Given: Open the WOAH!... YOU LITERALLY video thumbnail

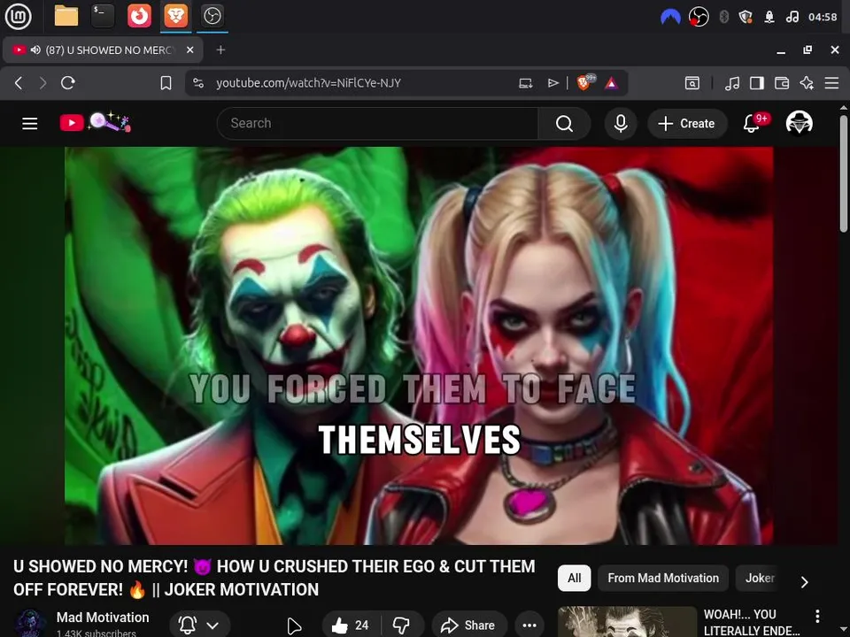Looking at the screenshot, I should click(x=627, y=622).
